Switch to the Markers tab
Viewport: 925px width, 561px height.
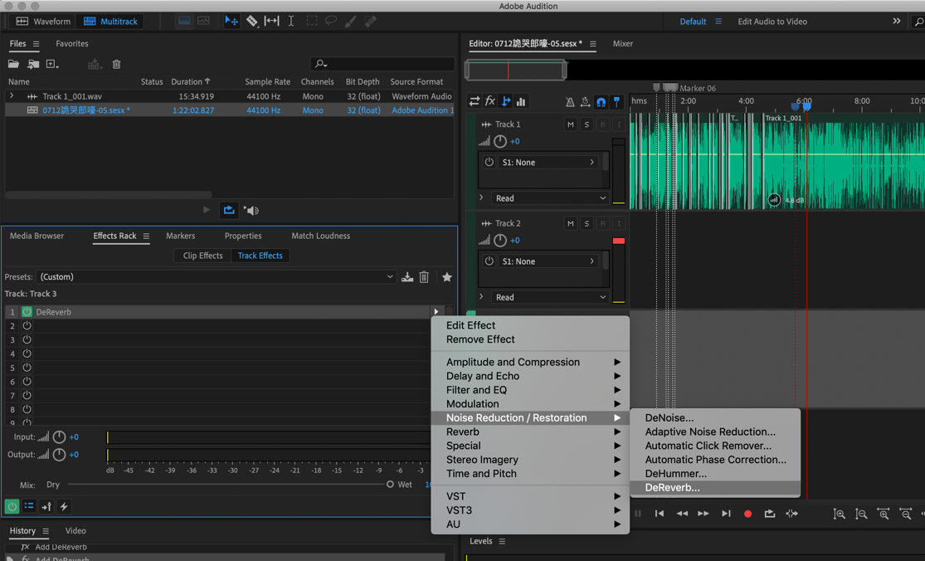point(181,236)
